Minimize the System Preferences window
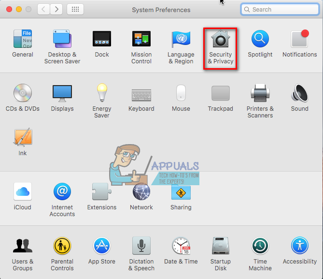The height and width of the screenshot is (279, 323). tap(19, 9)
